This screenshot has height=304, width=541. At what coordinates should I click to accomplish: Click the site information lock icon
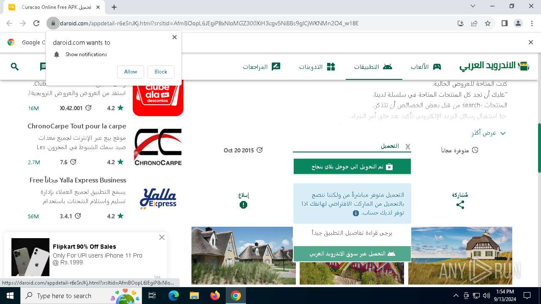pos(53,23)
